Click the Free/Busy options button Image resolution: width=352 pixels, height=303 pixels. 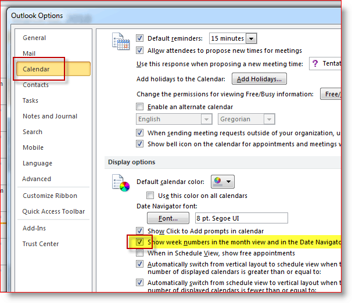[331, 94]
